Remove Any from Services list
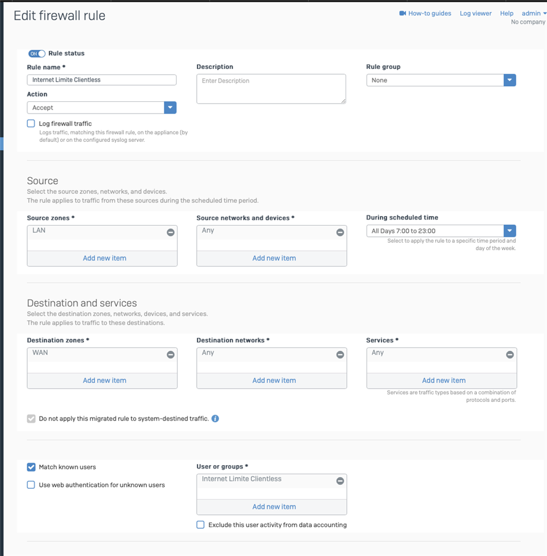 click(x=510, y=354)
